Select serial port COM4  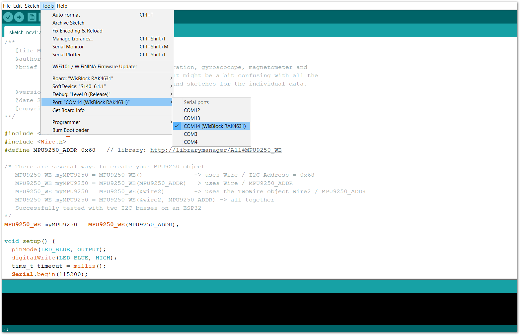pyautogui.click(x=211, y=142)
